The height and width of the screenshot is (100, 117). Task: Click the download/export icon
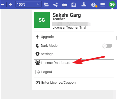tap(84, 4)
